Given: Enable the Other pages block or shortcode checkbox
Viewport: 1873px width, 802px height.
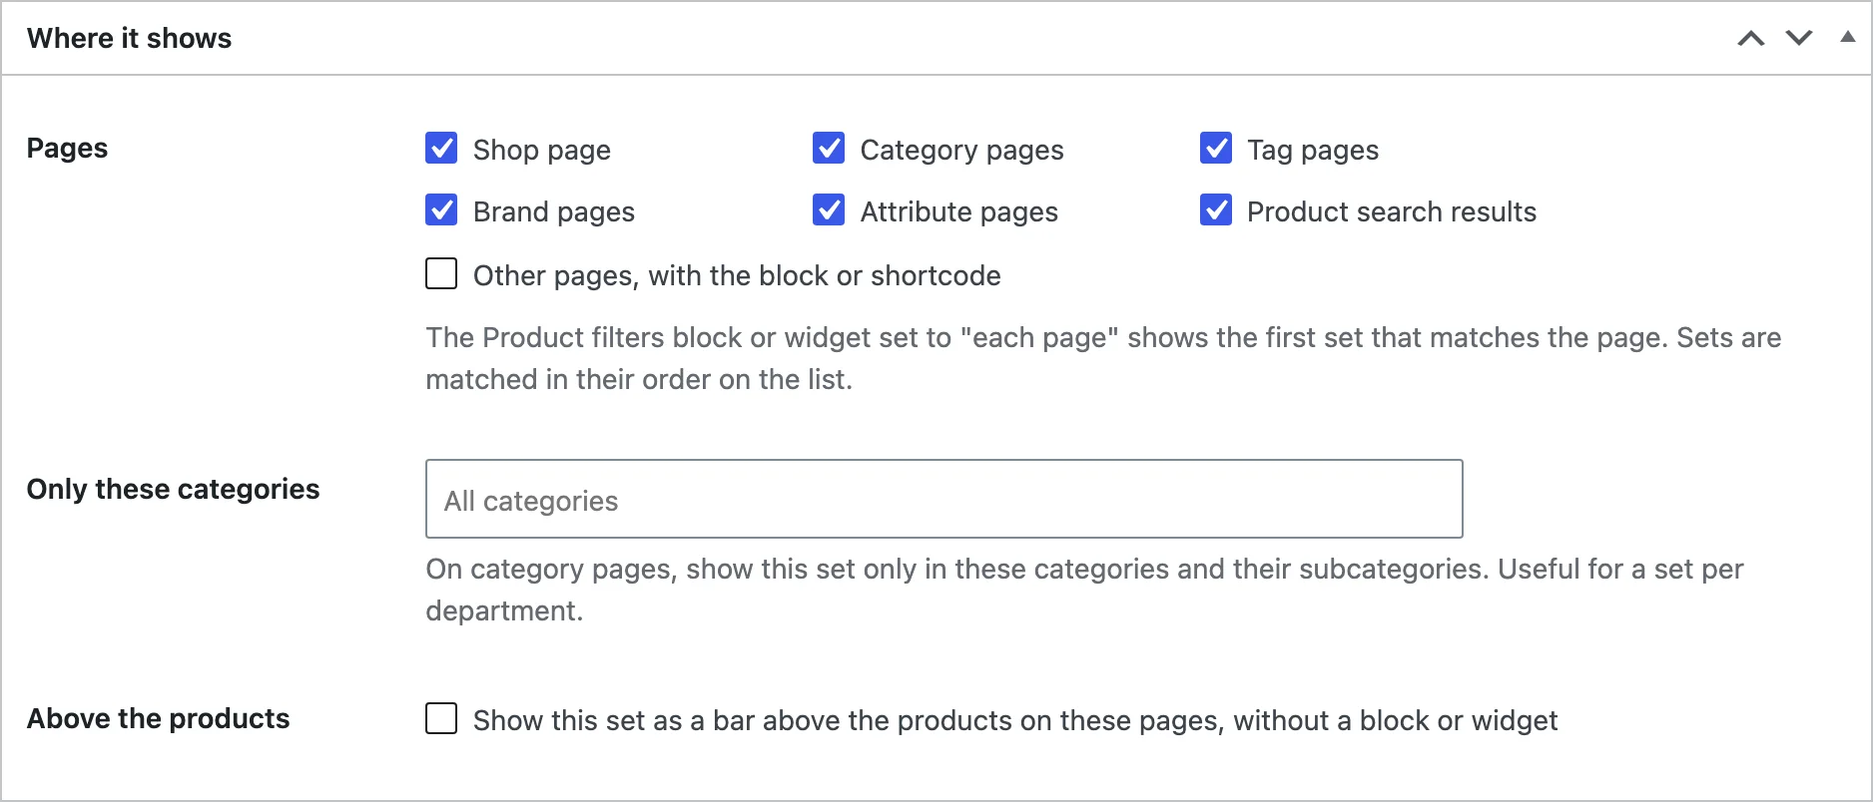Looking at the screenshot, I should pyautogui.click(x=441, y=273).
